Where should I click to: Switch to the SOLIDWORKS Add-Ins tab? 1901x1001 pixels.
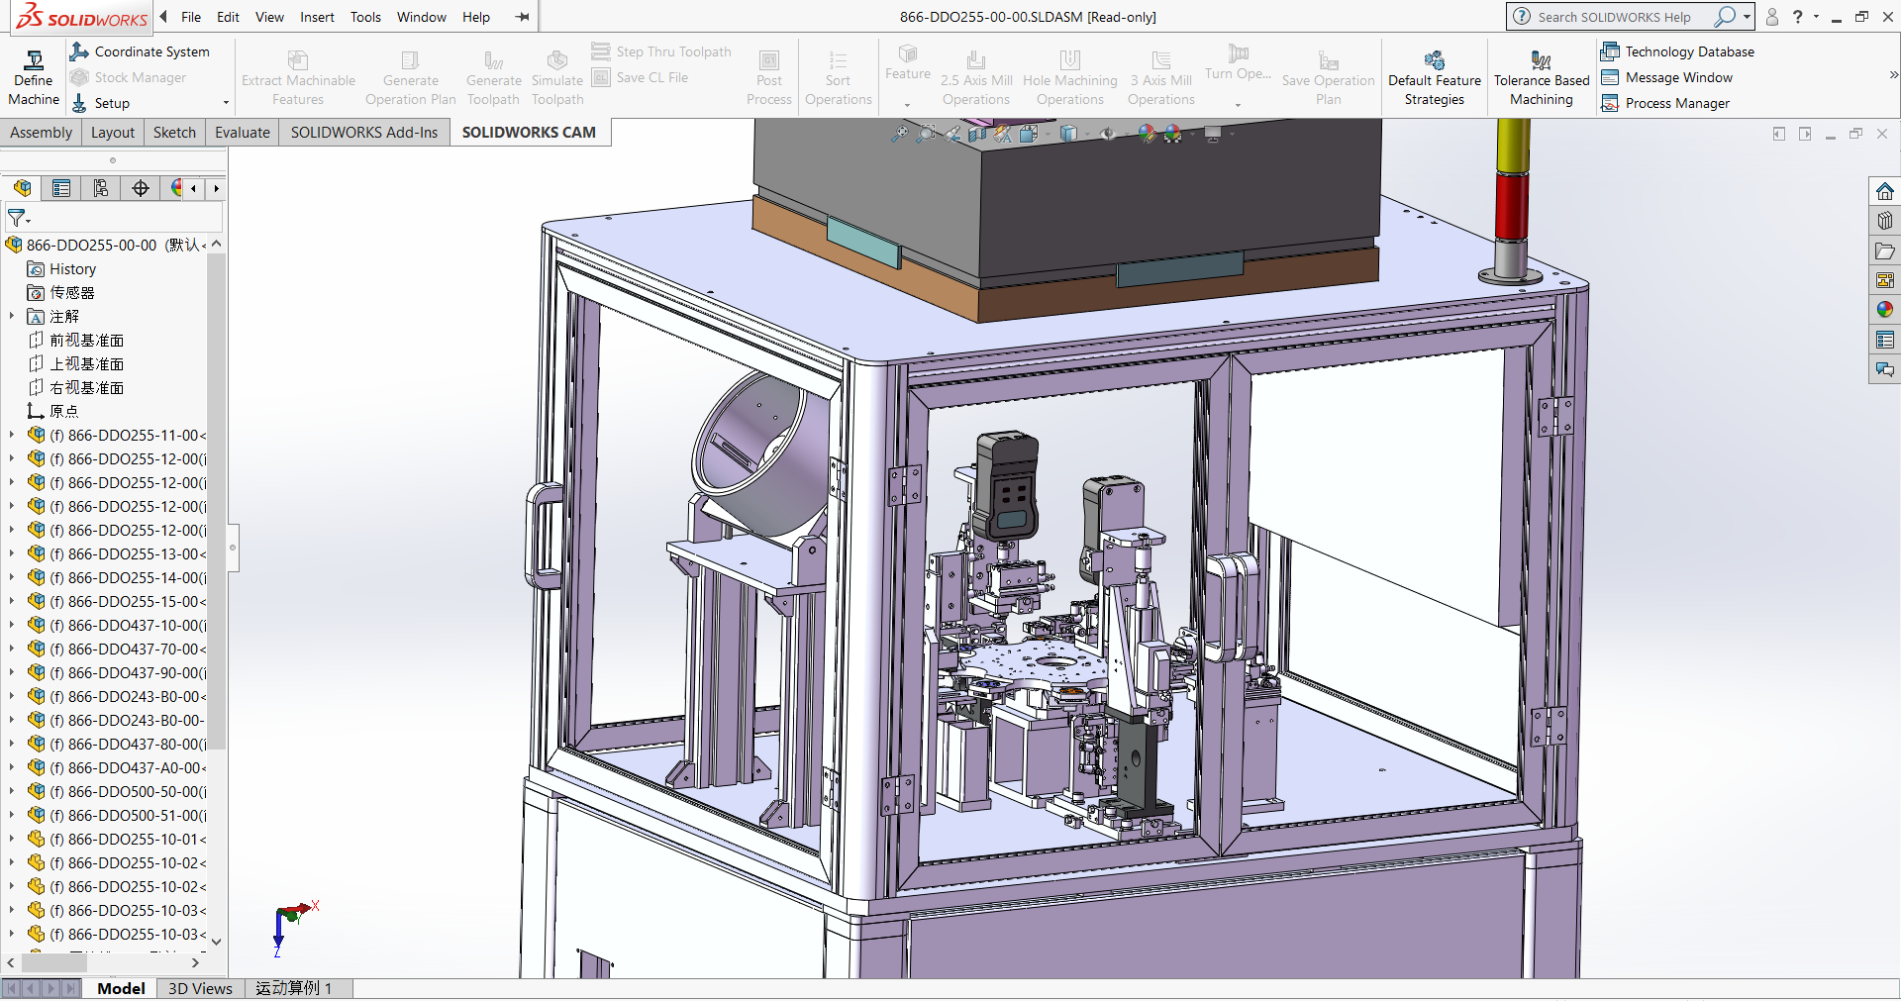coord(364,133)
